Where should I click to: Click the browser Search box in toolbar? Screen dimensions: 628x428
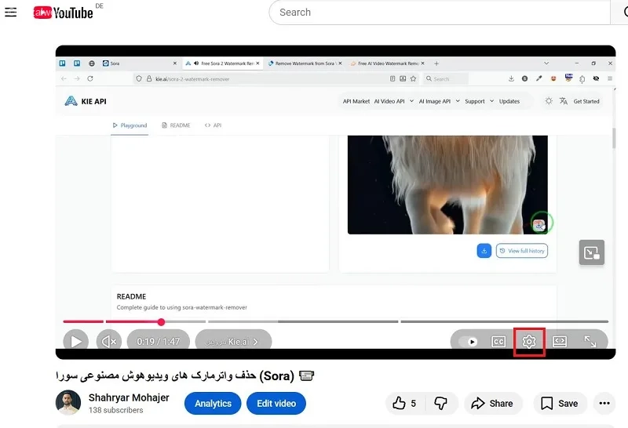click(446, 79)
